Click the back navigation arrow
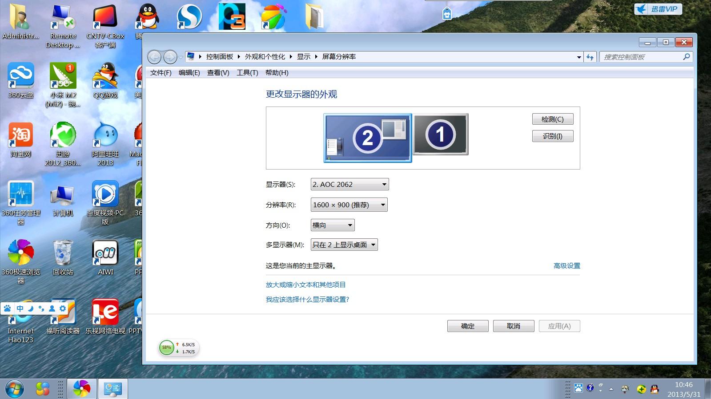Image resolution: width=711 pixels, height=399 pixels. pos(154,57)
